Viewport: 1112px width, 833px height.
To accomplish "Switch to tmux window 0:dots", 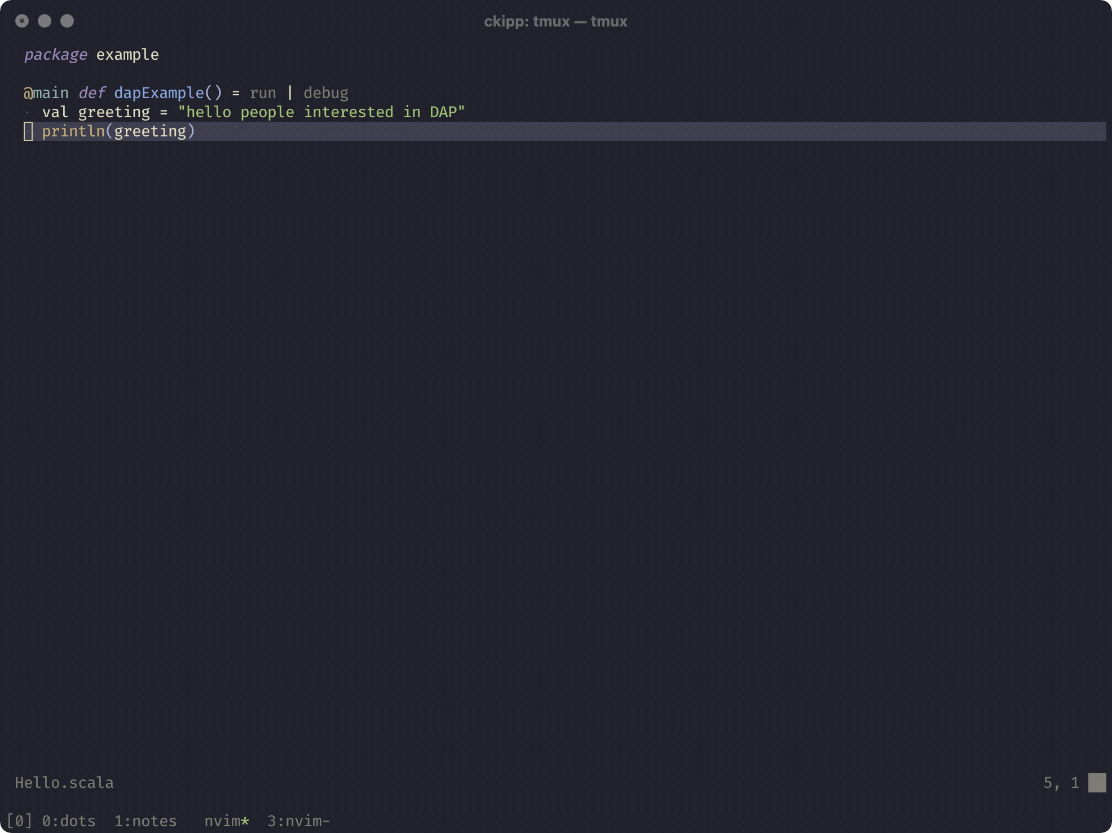I will (x=69, y=821).
